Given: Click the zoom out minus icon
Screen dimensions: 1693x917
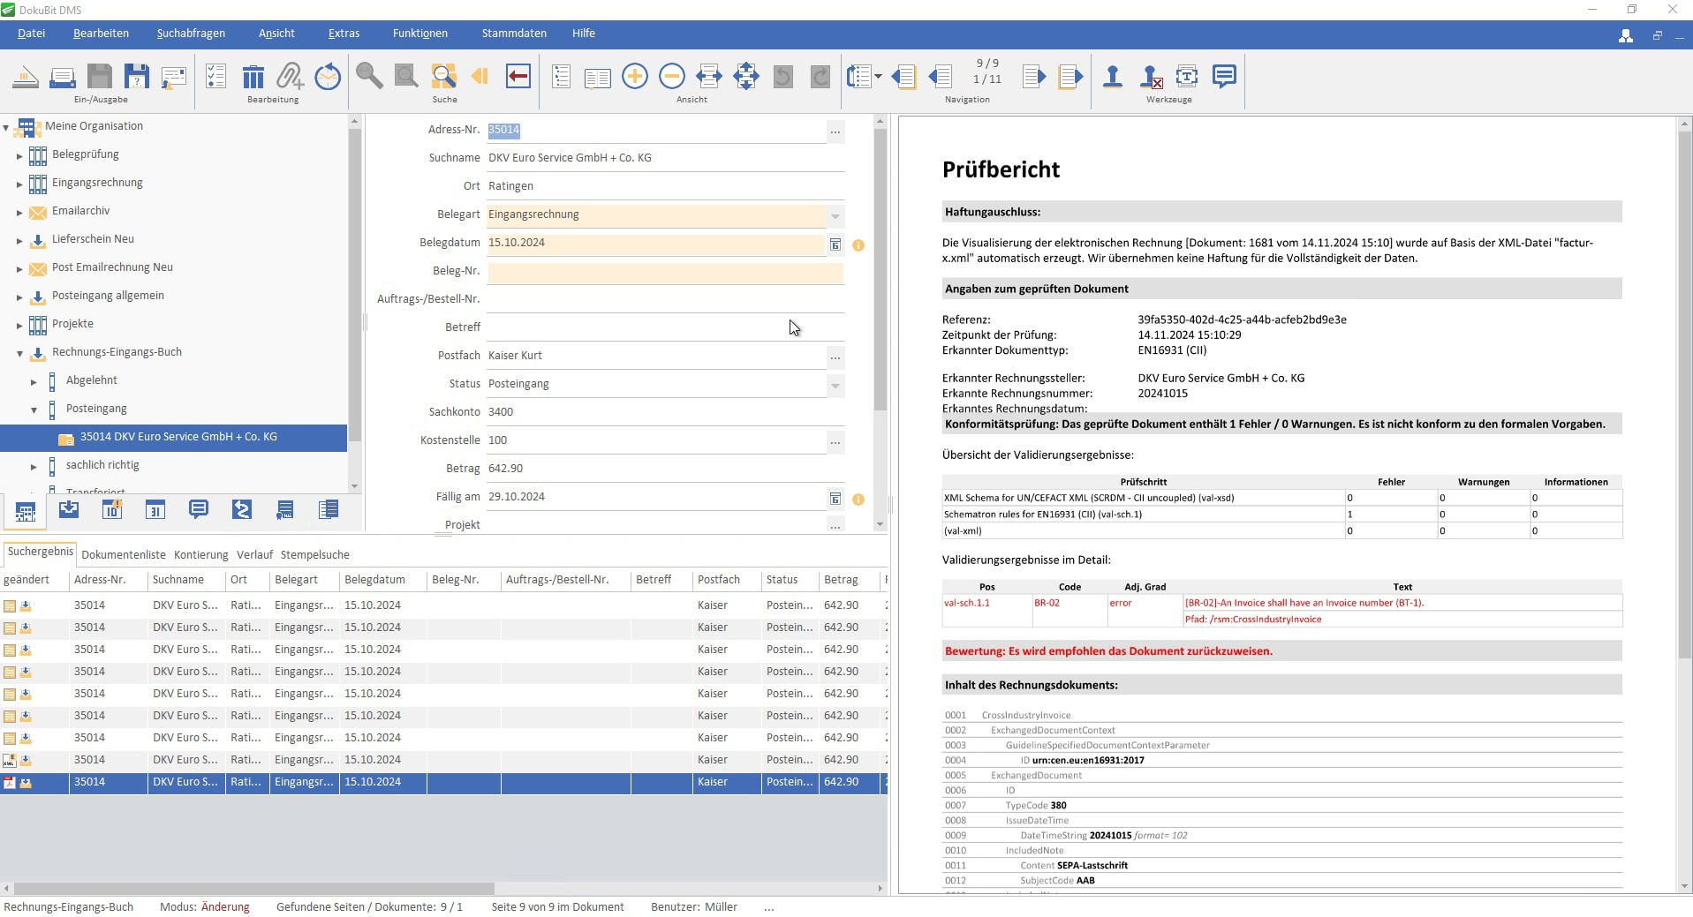Looking at the screenshot, I should [671, 77].
